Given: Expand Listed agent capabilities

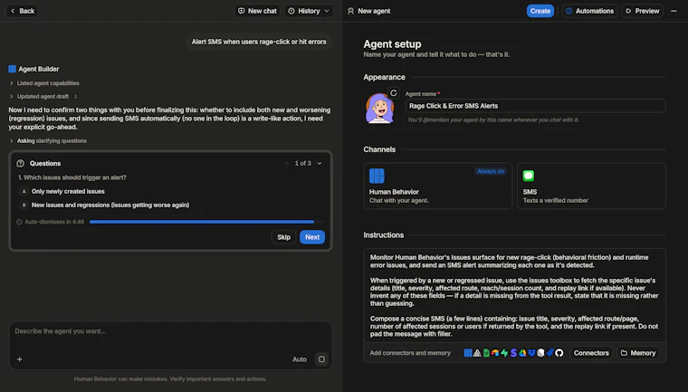Looking at the screenshot, I should pos(44,83).
